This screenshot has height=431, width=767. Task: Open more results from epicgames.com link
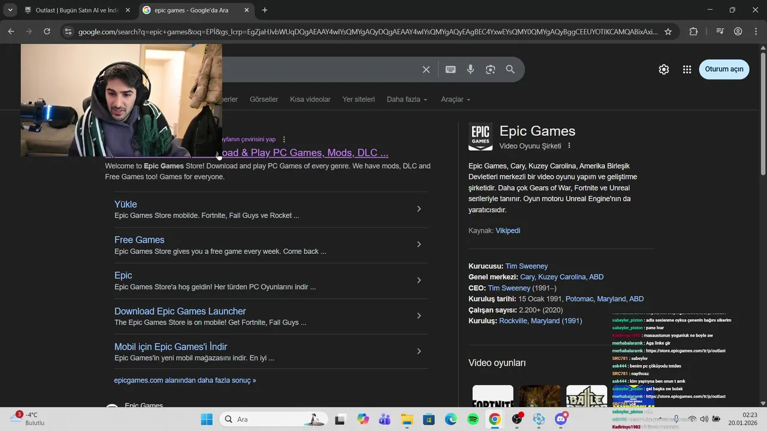pyautogui.click(x=185, y=380)
